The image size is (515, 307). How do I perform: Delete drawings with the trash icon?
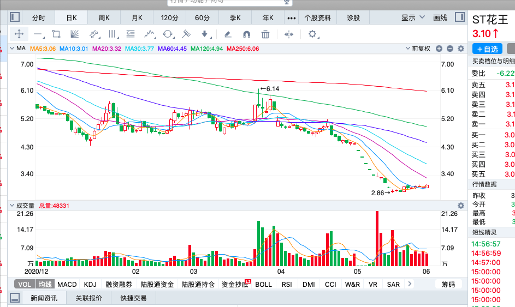(x=265, y=34)
